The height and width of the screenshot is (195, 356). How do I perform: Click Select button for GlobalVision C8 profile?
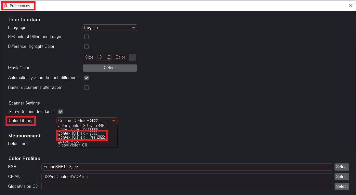pos(342,187)
